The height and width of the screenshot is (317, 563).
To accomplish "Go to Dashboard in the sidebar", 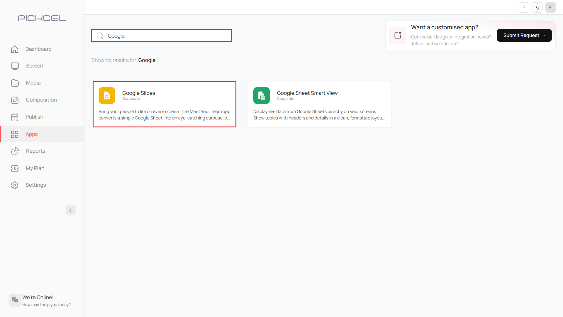I will pyautogui.click(x=38, y=49).
